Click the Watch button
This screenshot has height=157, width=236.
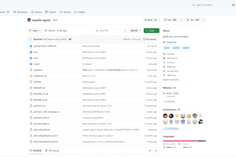click(150, 20)
